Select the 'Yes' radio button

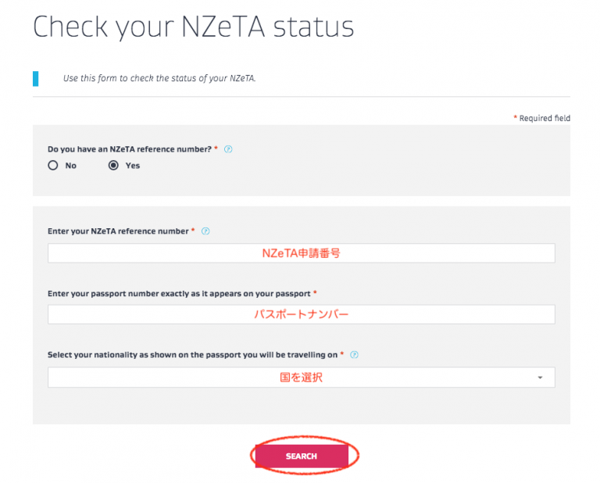(113, 166)
